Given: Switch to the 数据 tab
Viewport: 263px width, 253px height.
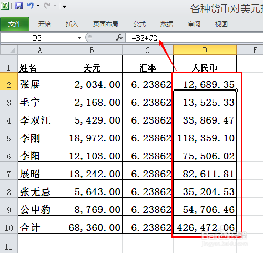Looking at the screenshot, I should (x=167, y=24).
